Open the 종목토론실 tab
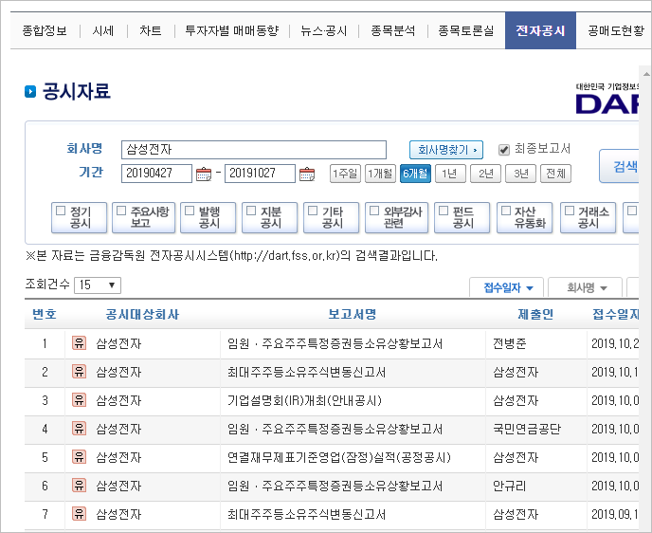The image size is (652, 533). pyautogui.click(x=465, y=30)
